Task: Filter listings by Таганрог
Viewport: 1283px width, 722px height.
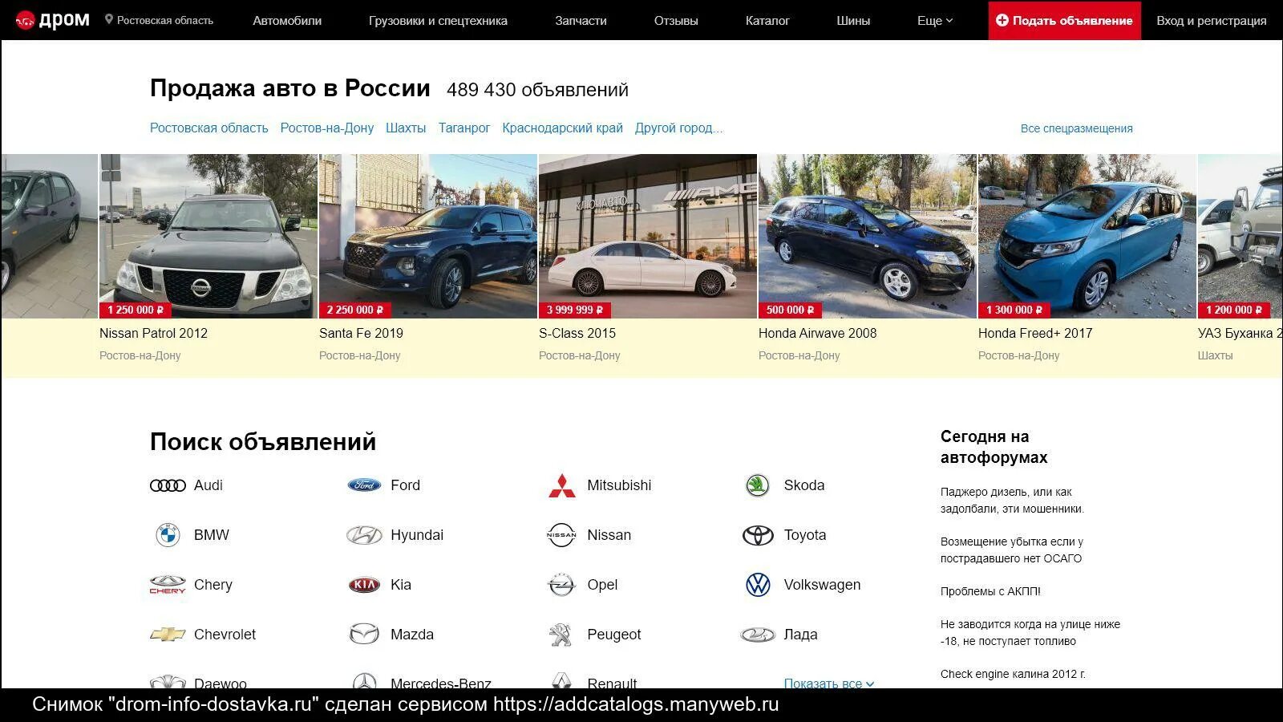Action: (x=464, y=128)
